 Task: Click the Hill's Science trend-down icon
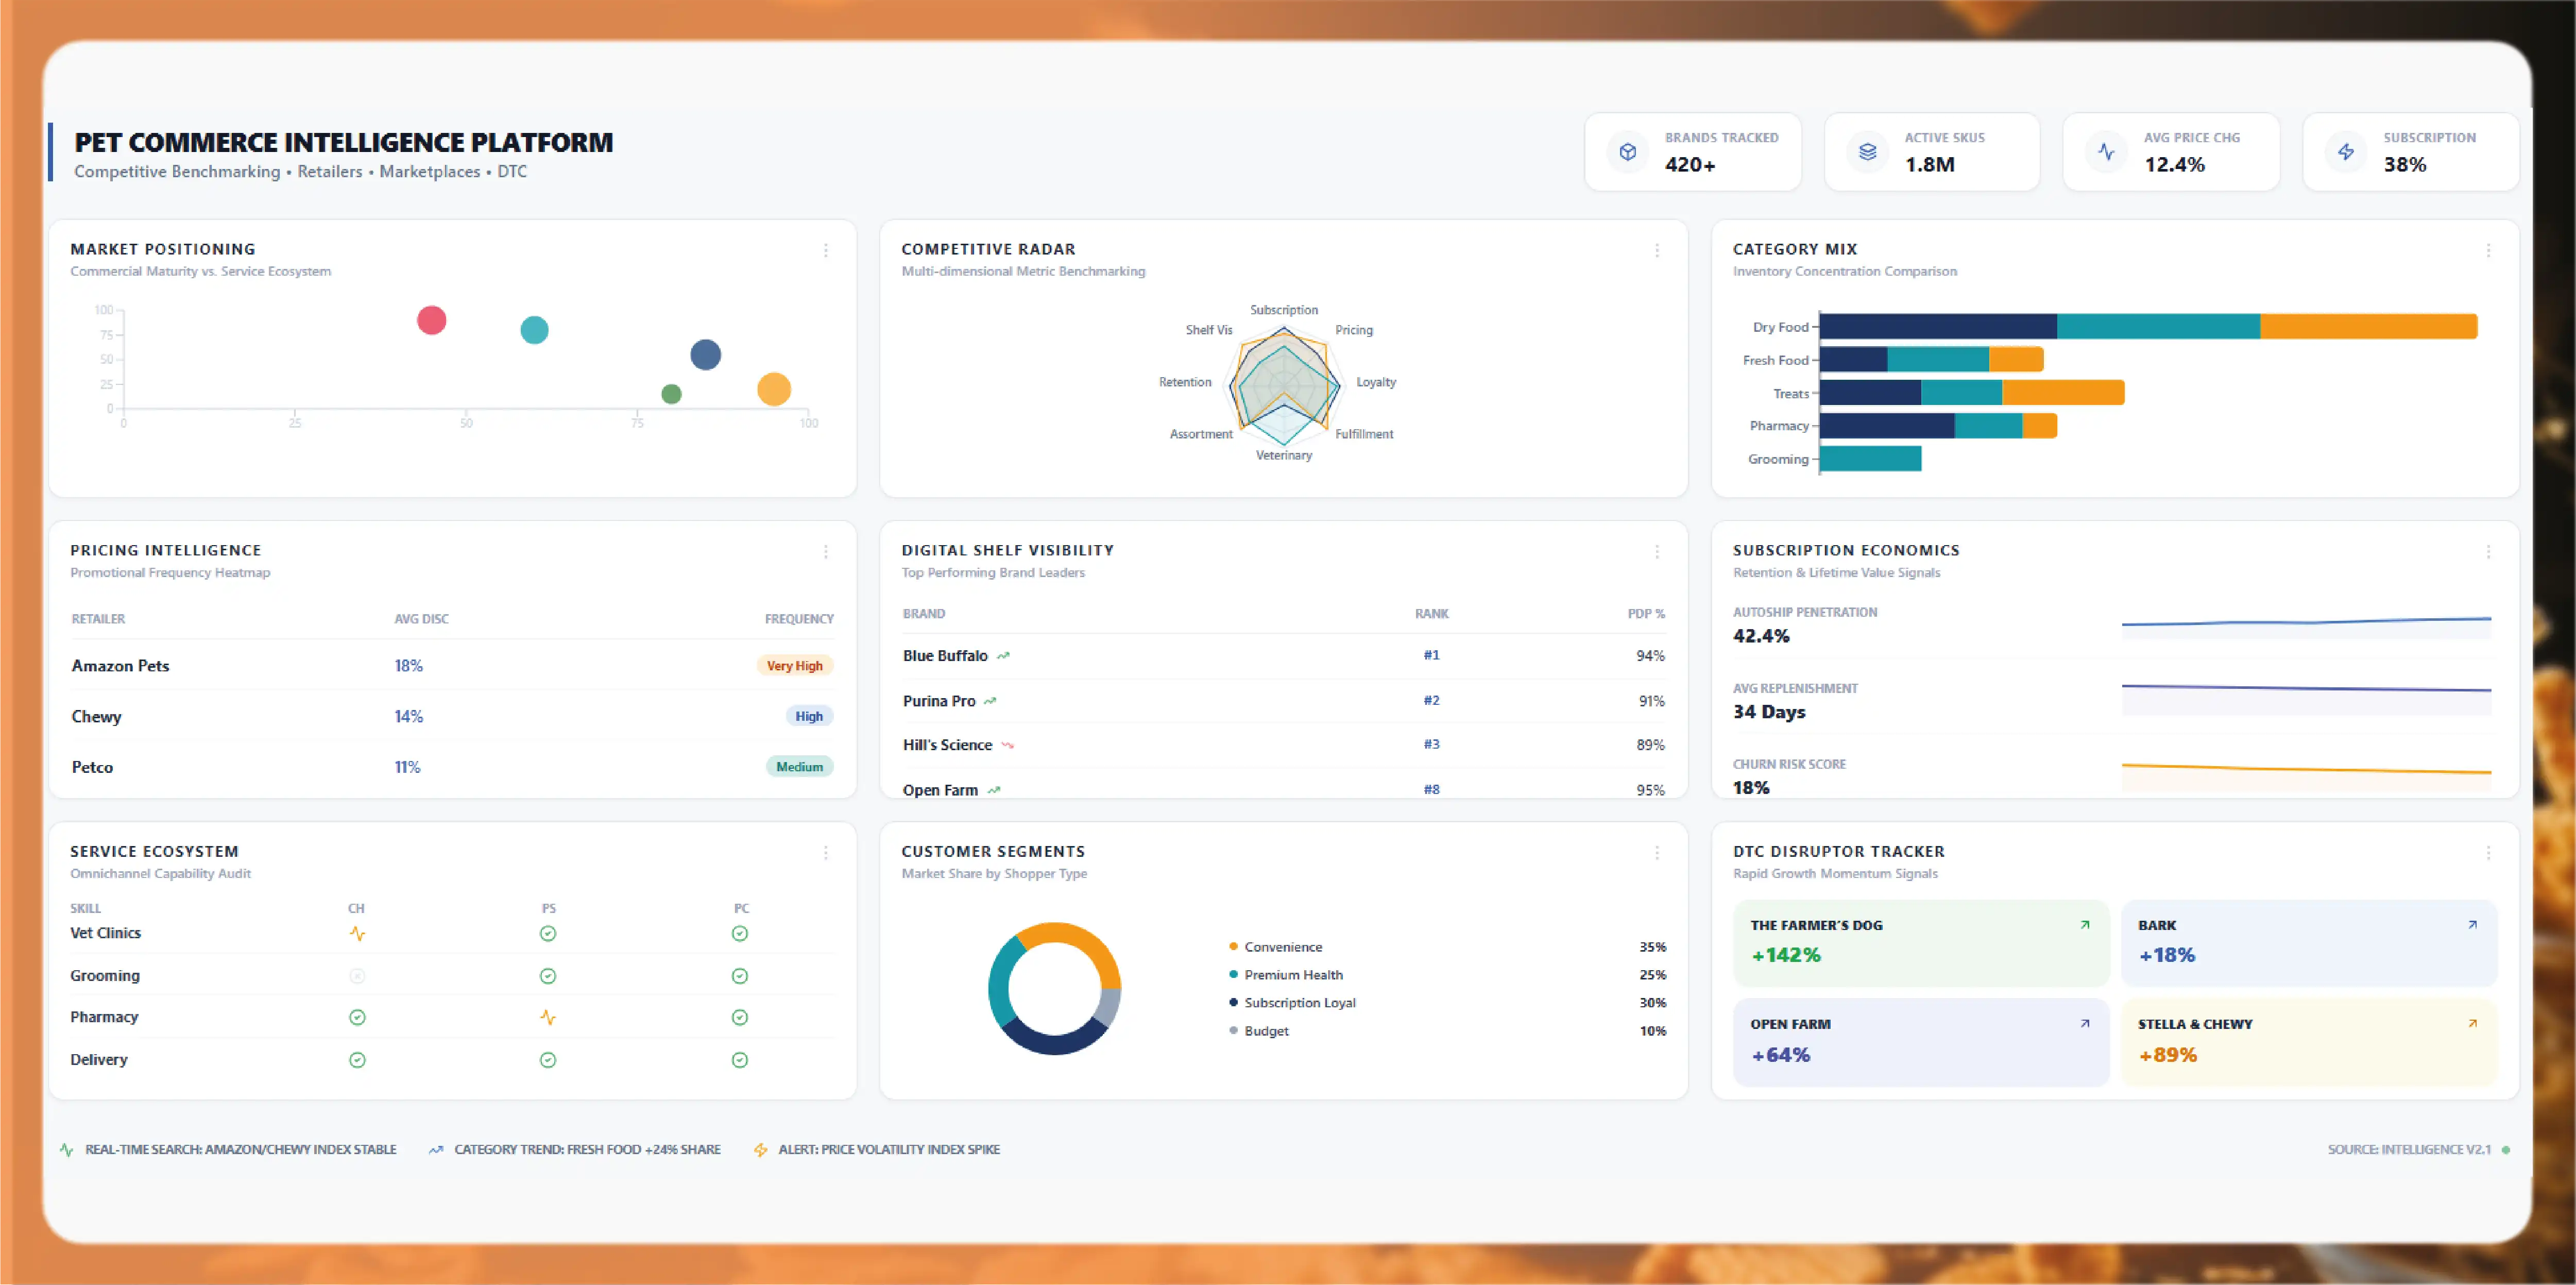[1007, 745]
